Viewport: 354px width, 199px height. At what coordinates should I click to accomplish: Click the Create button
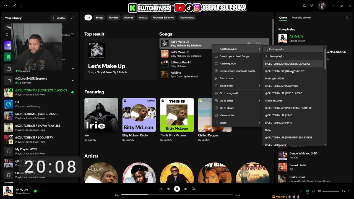(58, 18)
